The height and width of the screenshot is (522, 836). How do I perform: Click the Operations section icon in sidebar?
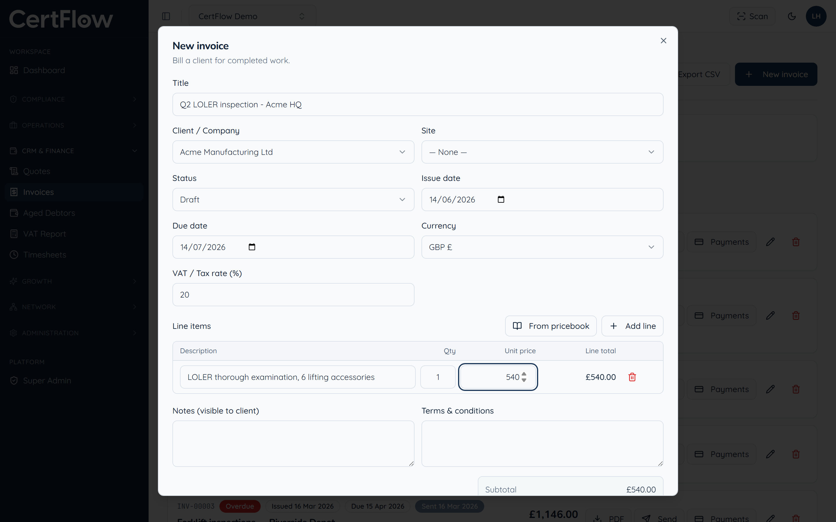click(13, 125)
